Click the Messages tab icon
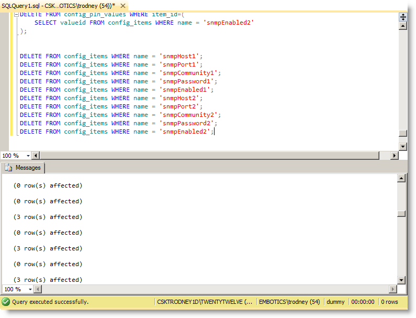416x318 pixels. tap(8, 168)
